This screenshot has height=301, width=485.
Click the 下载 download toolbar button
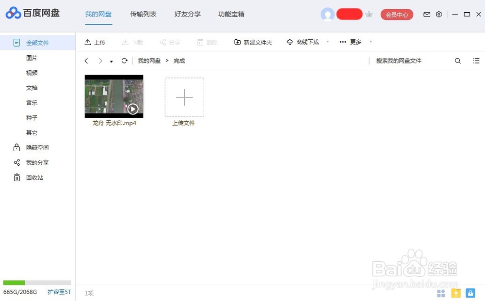tap(132, 42)
